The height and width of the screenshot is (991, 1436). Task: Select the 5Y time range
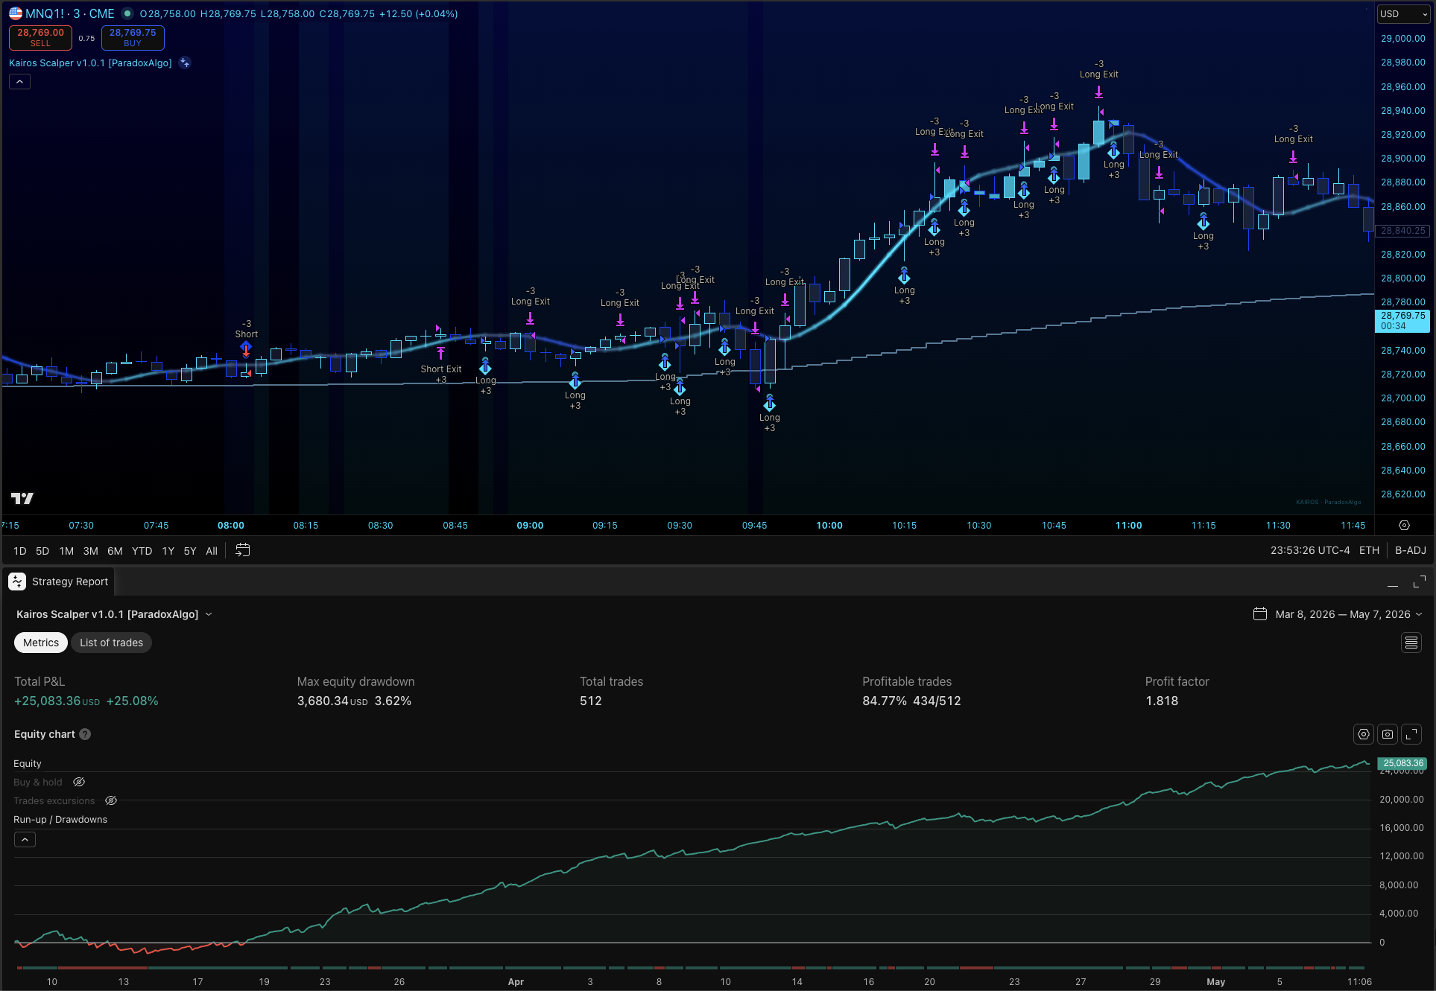(x=190, y=551)
